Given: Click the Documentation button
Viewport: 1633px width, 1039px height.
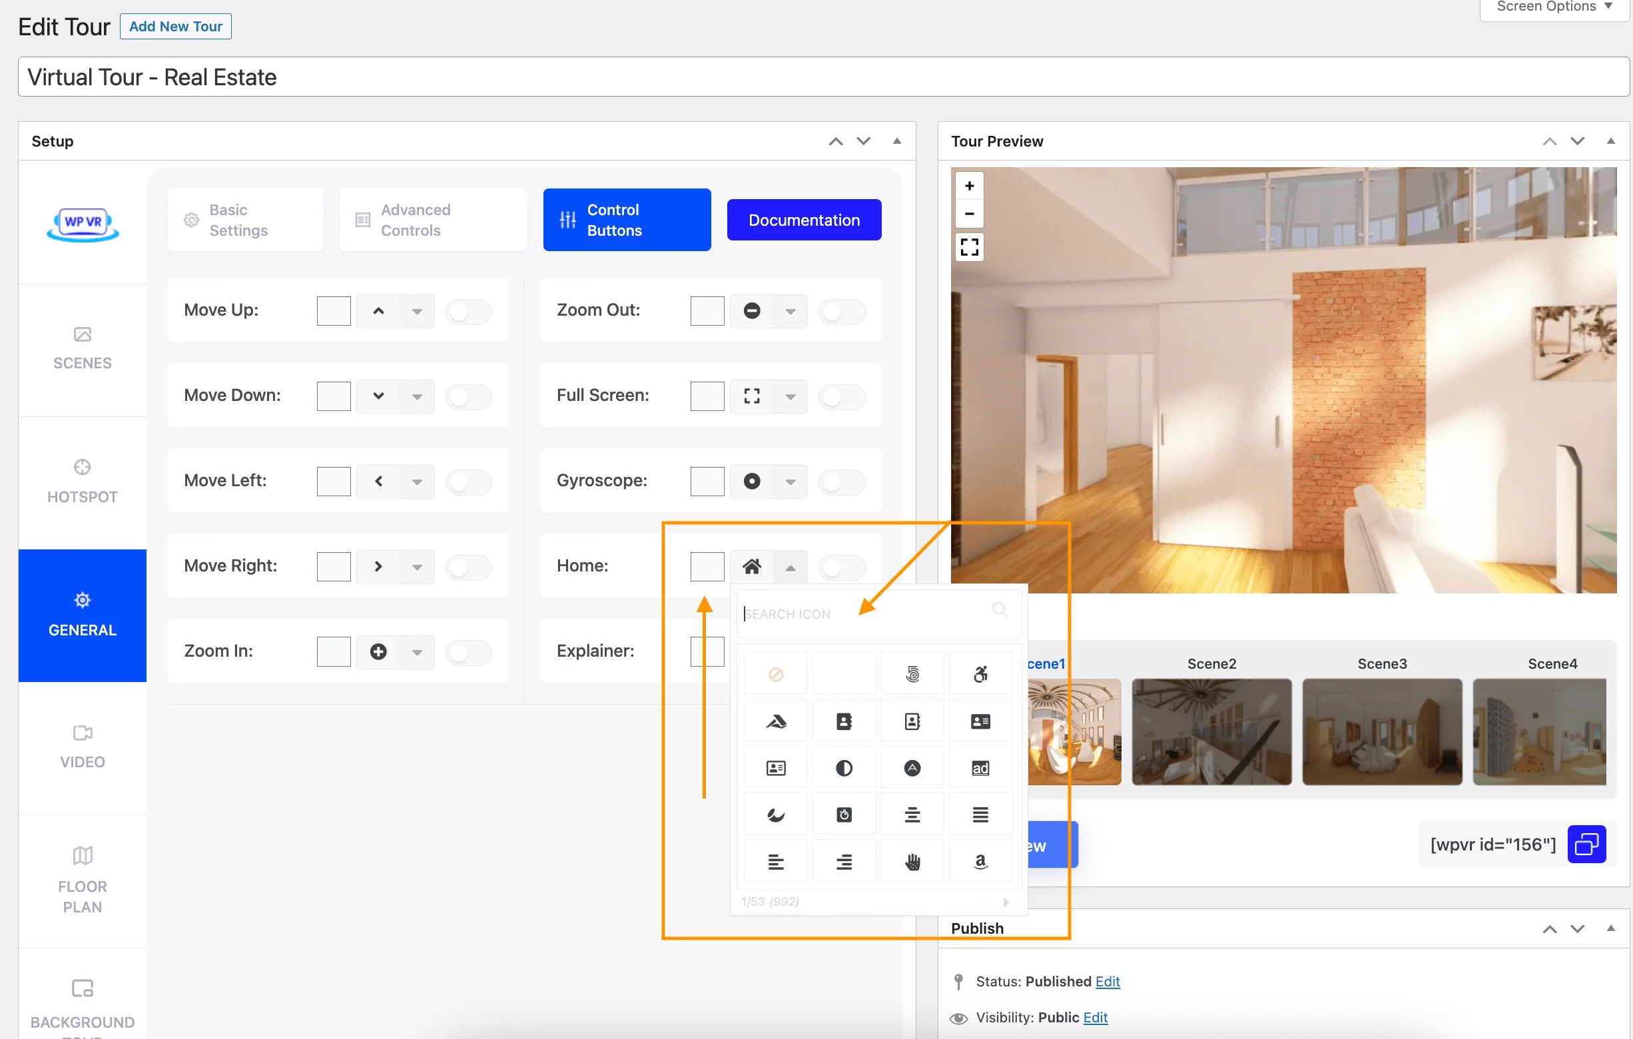Looking at the screenshot, I should click(x=805, y=220).
